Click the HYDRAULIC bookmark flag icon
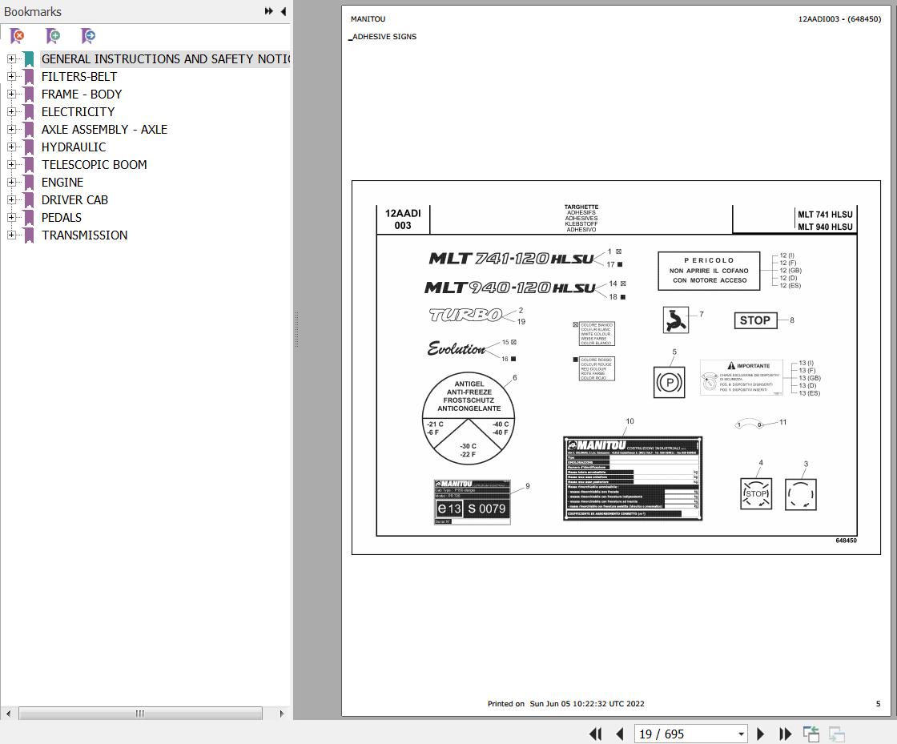The height and width of the screenshot is (744, 897). pyautogui.click(x=29, y=147)
